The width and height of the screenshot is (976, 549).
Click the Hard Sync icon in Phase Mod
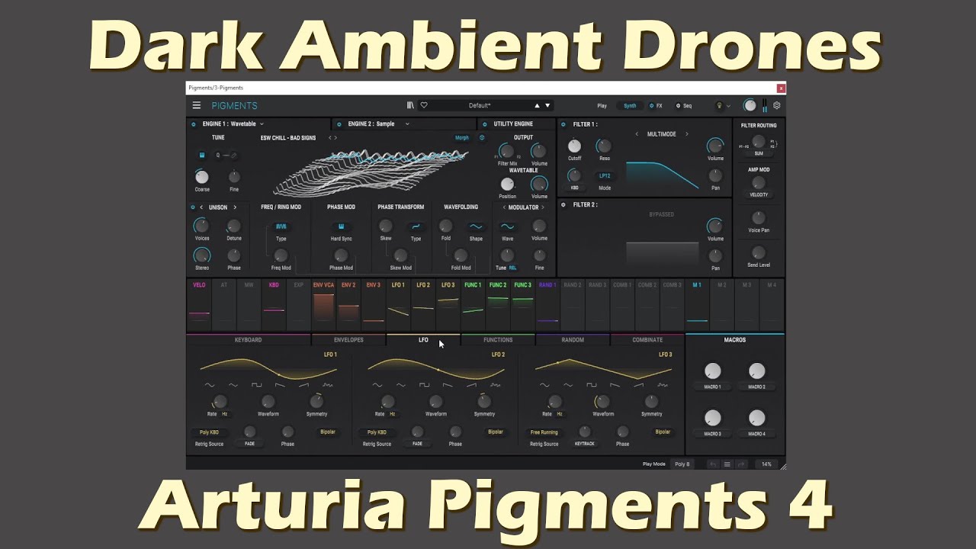[x=341, y=226]
